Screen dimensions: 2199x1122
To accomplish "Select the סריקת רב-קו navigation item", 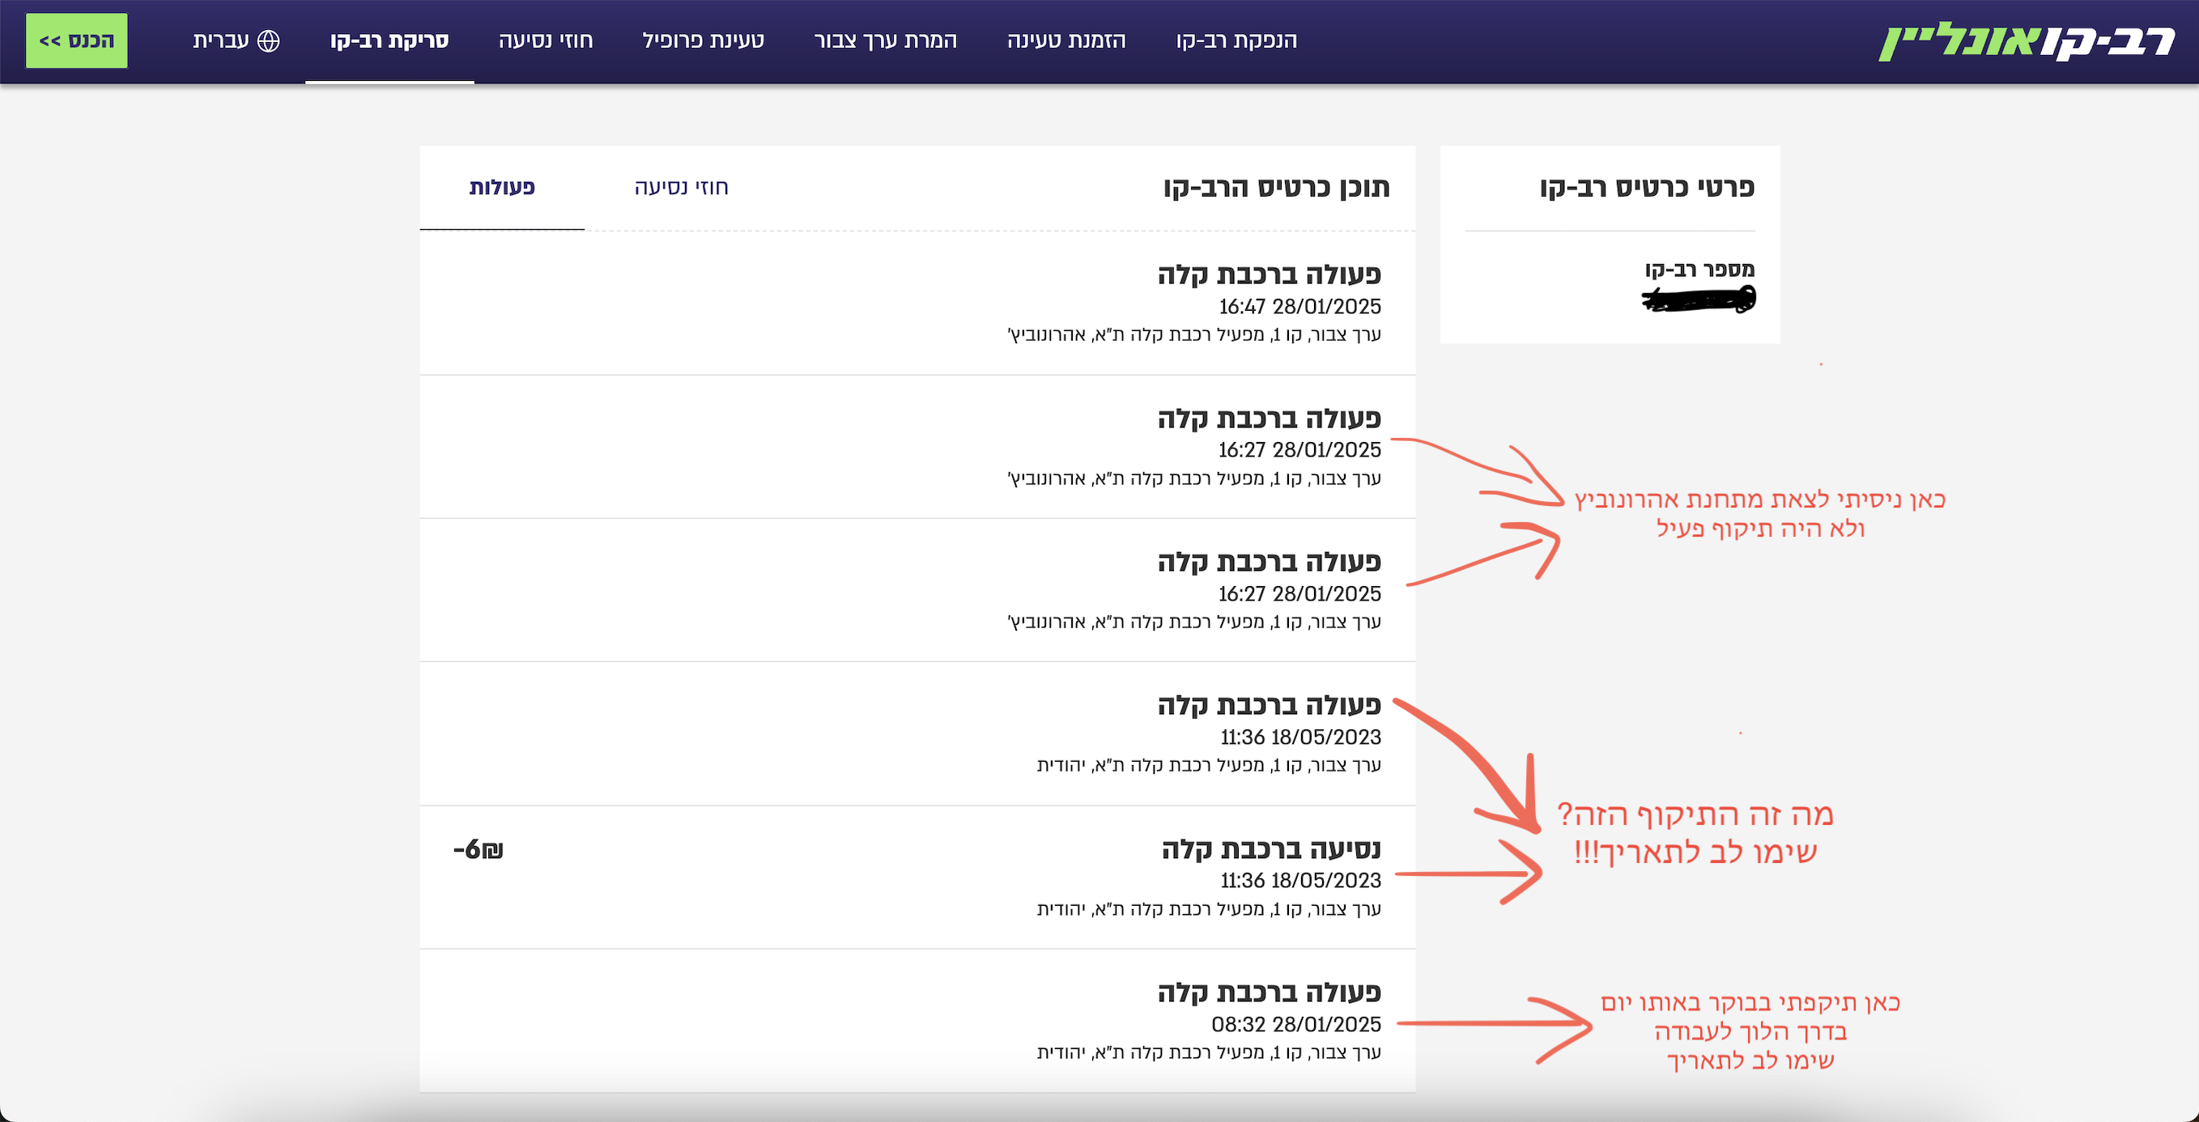I will click(x=389, y=40).
